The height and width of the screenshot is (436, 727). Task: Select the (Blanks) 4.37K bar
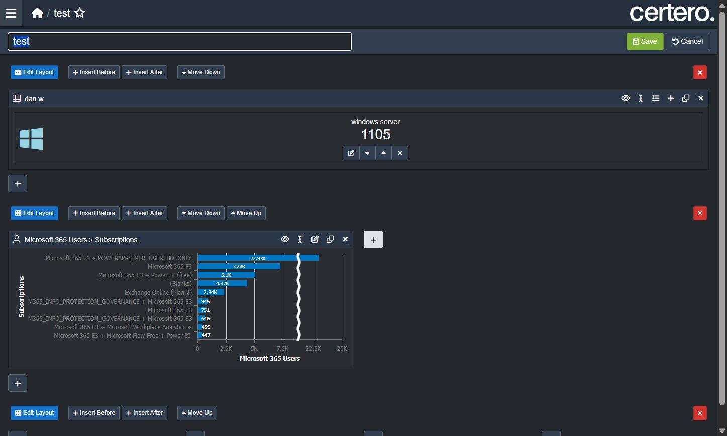(222, 283)
